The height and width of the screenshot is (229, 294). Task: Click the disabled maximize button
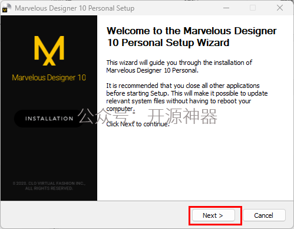(253, 8)
